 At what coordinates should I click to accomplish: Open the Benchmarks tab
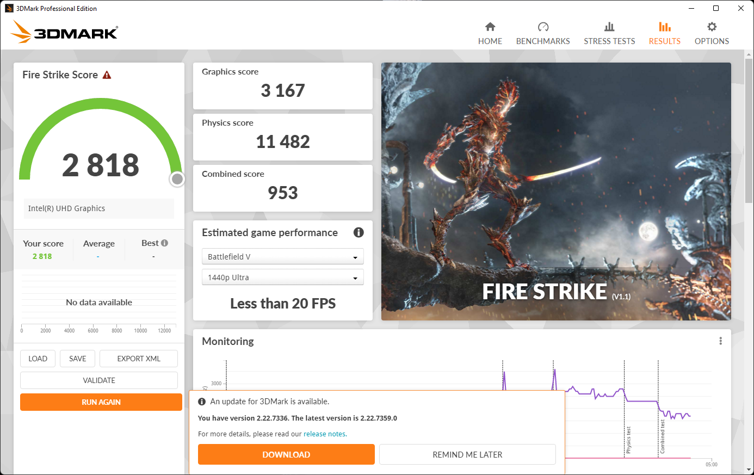coord(543,34)
